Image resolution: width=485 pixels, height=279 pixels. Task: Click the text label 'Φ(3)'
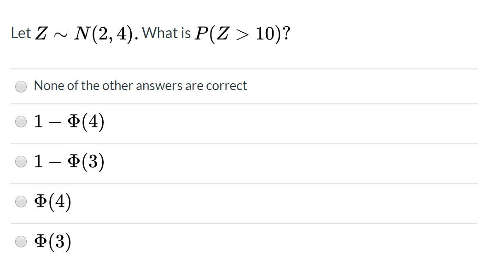coord(52,241)
